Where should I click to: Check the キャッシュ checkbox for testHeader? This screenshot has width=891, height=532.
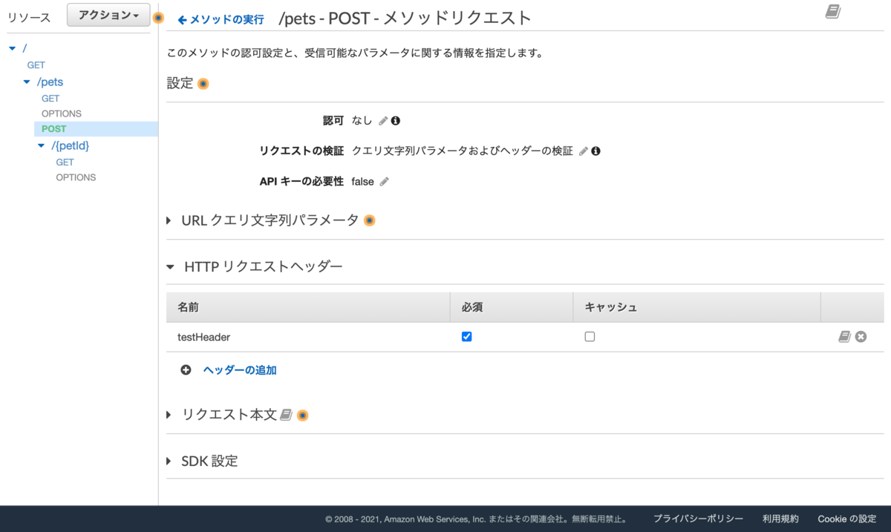590,337
